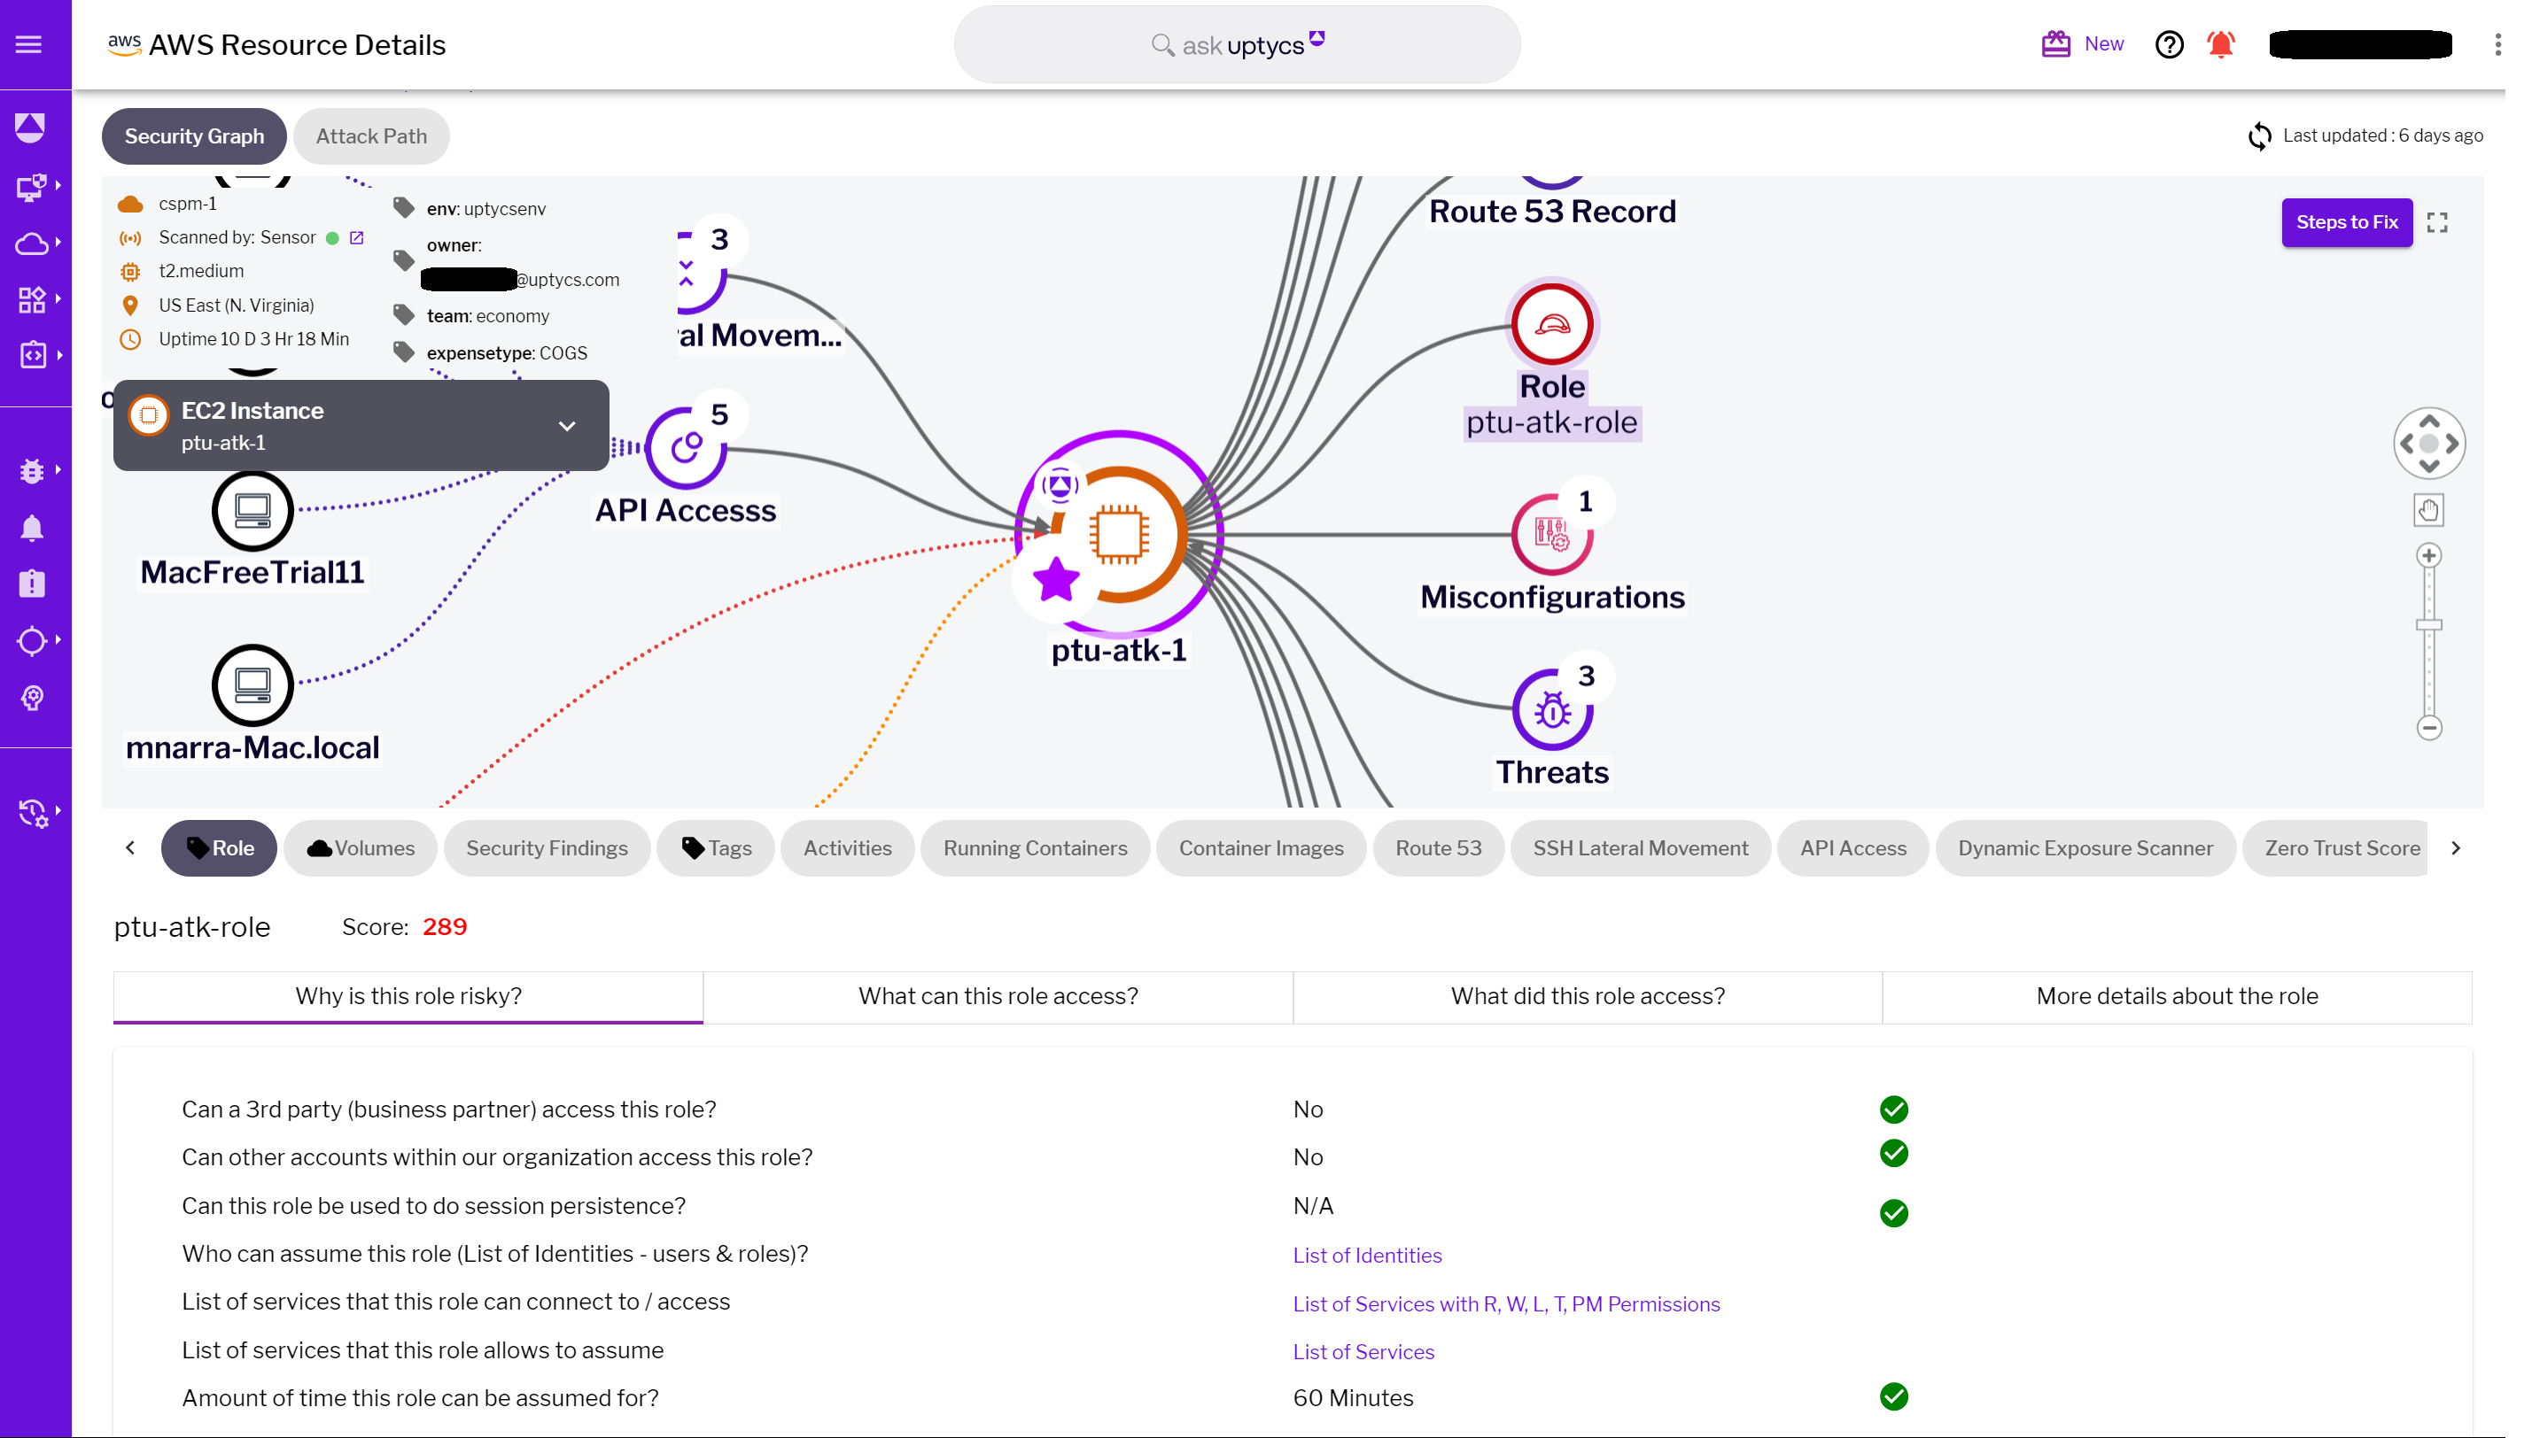Click the graph refresh icon near Last updated
2532x1438 pixels.
coord(2261,135)
